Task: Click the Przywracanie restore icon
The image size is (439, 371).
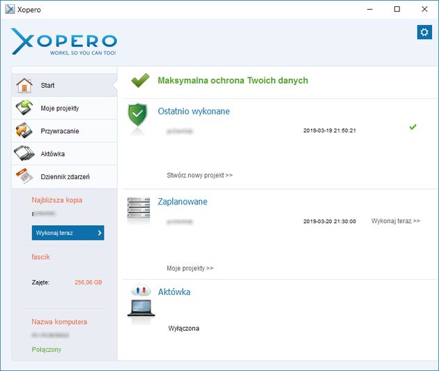Action: [x=24, y=131]
